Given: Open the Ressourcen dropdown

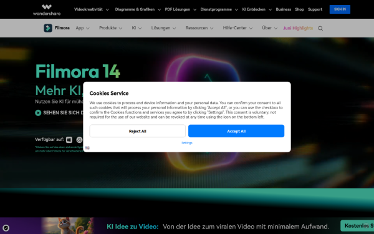Looking at the screenshot, I should pyautogui.click(x=199, y=28).
